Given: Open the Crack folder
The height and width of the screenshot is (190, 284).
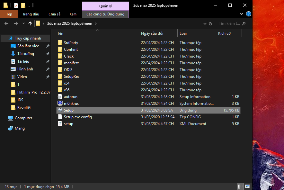Looking at the screenshot, I should coord(68,56).
